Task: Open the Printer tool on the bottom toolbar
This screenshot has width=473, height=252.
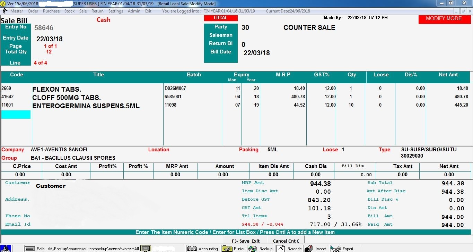Action: tap(233, 248)
